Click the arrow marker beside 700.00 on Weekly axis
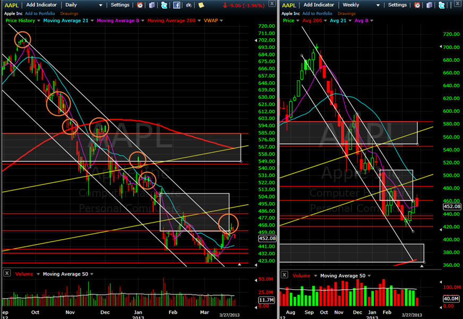The height and width of the screenshot is (319, 463). click(x=441, y=47)
